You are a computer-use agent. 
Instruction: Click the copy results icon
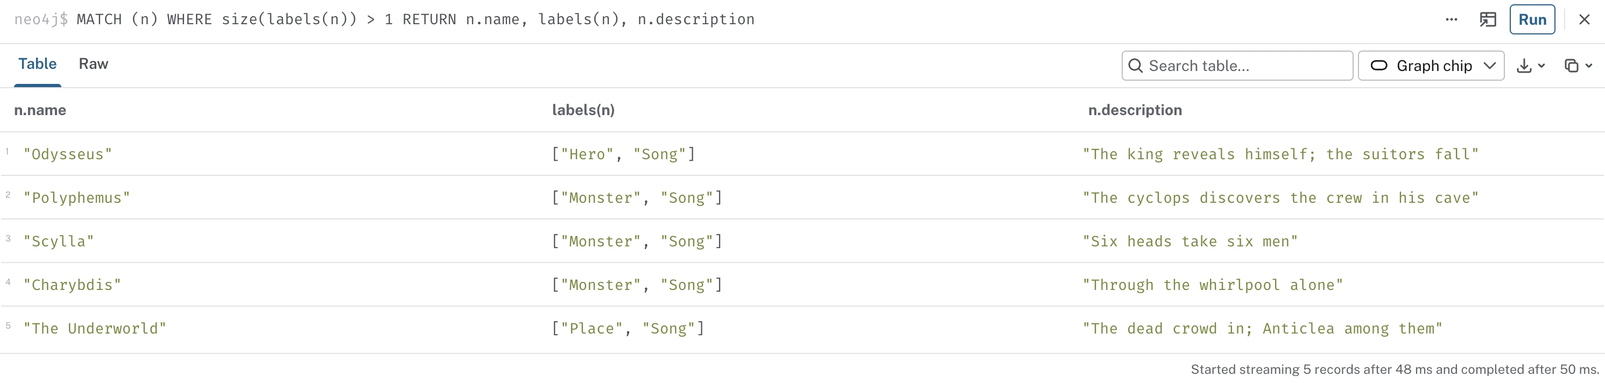[x=1571, y=66]
